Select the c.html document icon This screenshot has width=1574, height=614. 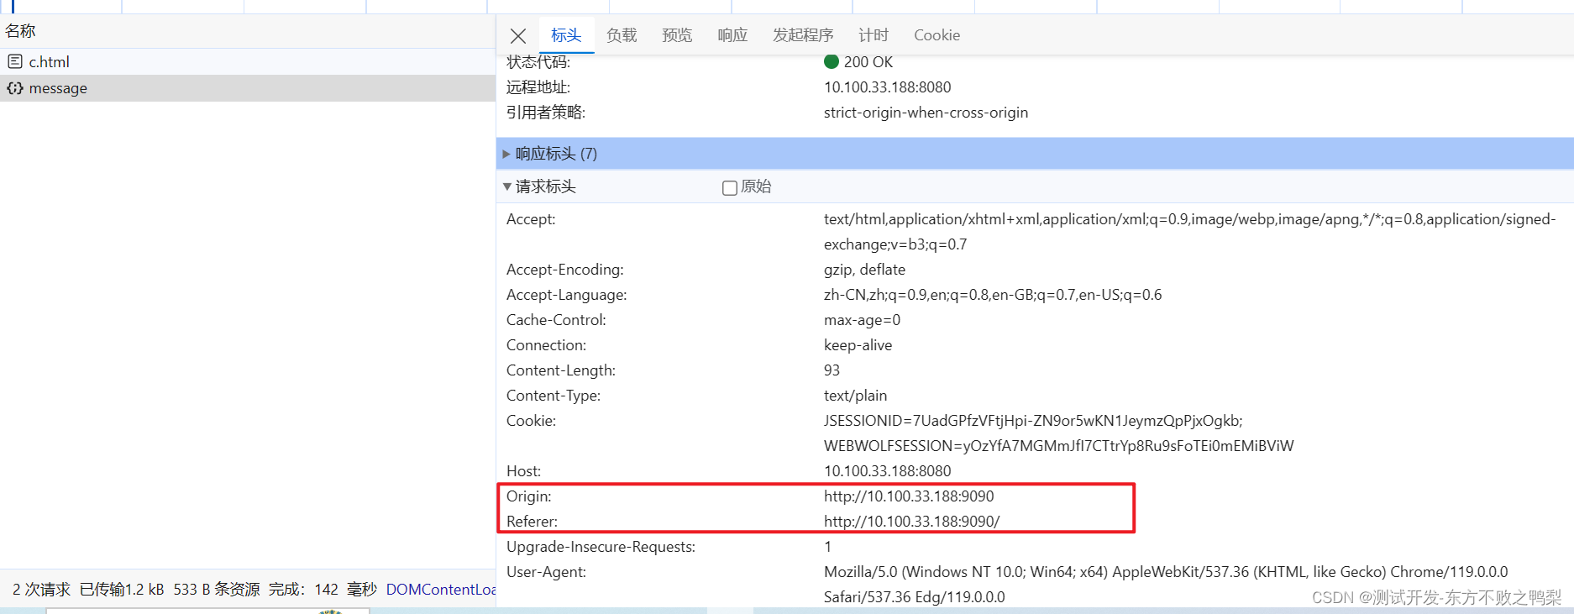15,61
